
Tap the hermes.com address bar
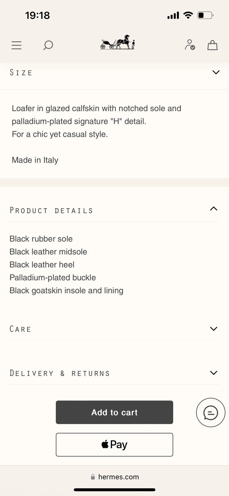pyautogui.click(x=118, y=477)
